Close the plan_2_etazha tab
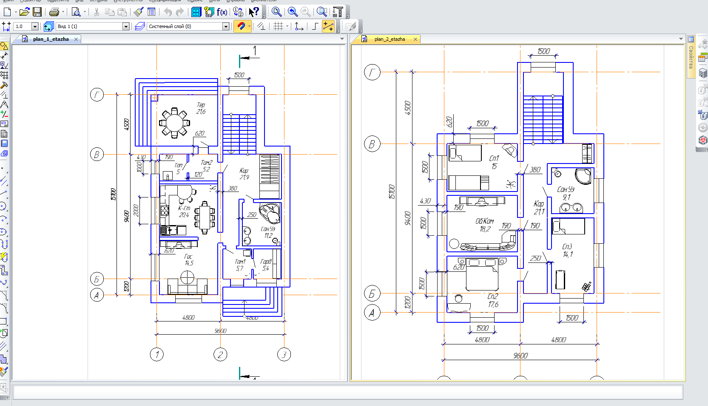Viewport: 708px width, 406px height. pyautogui.click(x=415, y=39)
